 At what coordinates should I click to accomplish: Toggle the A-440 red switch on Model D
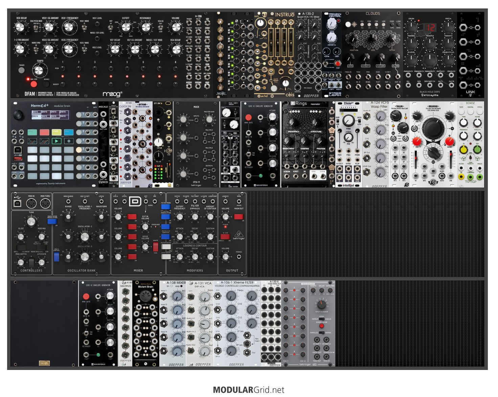pyautogui.click(x=225, y=237)
